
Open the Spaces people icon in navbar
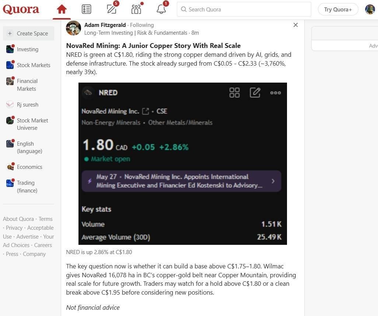coord(137,9)
